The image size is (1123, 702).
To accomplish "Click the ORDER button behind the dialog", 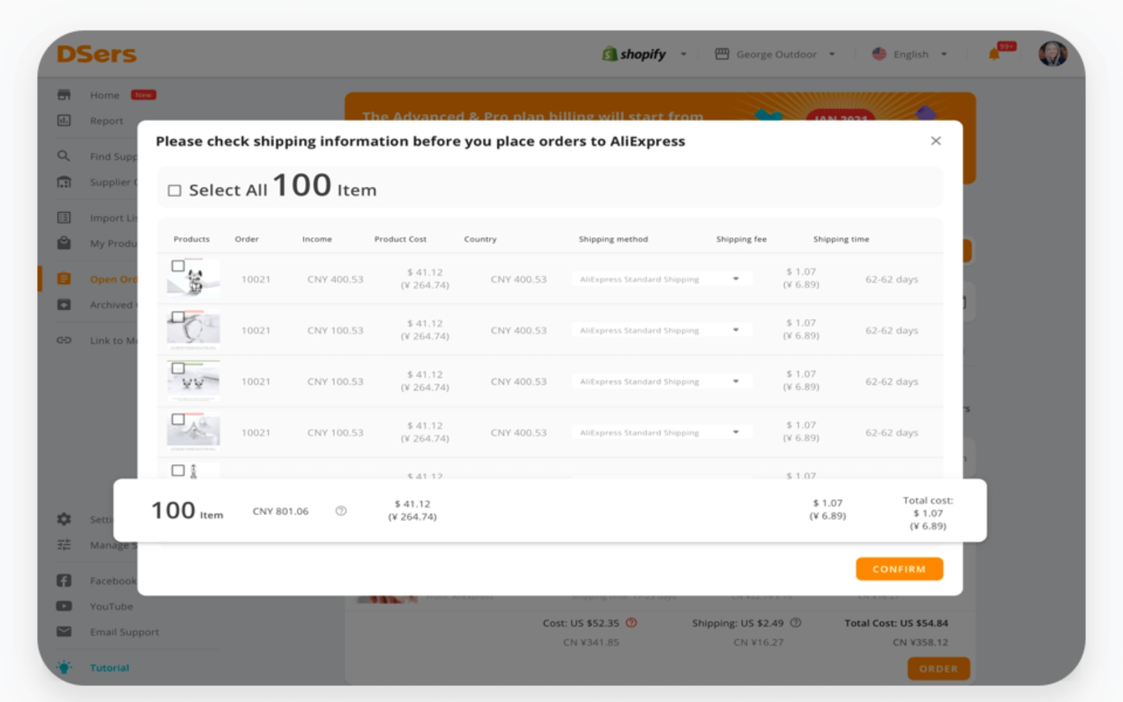I will coord(938,668).
